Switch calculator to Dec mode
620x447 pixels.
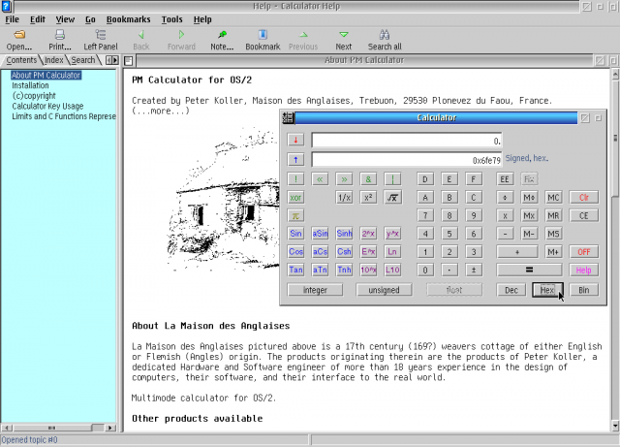click(511, 290)
